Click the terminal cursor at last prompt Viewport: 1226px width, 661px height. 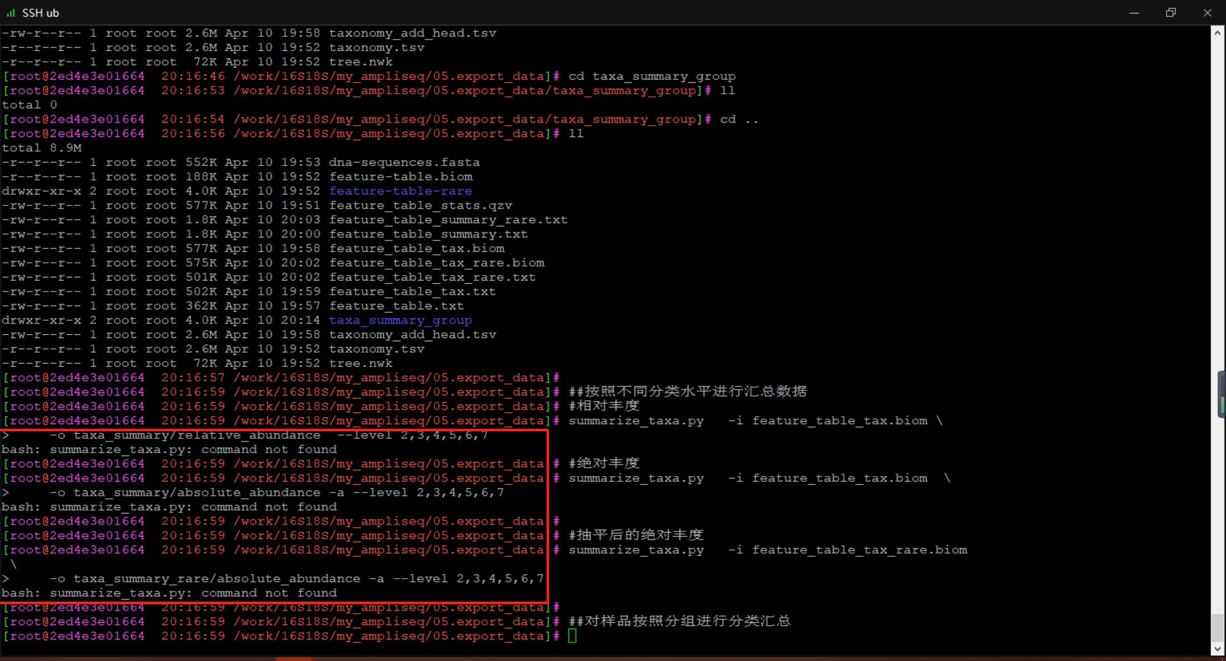point(572,636)
